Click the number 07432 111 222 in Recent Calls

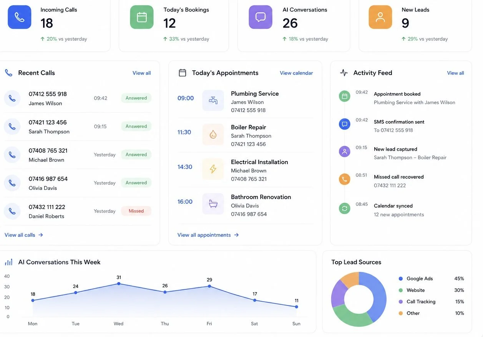tap(47, 207)
